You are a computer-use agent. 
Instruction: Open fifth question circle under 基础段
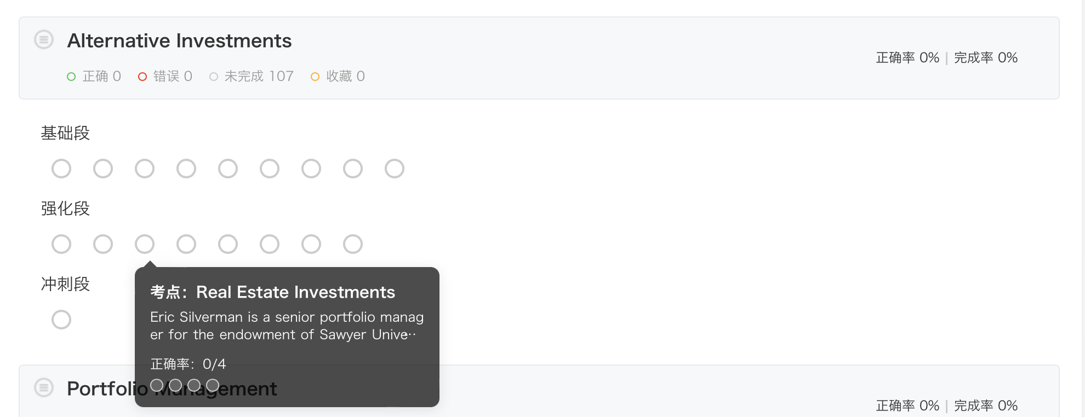point(228,169)
